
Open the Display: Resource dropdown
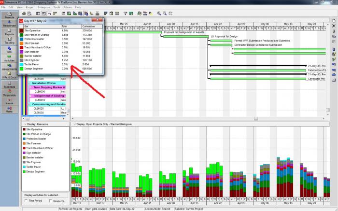tap(36, 124)
